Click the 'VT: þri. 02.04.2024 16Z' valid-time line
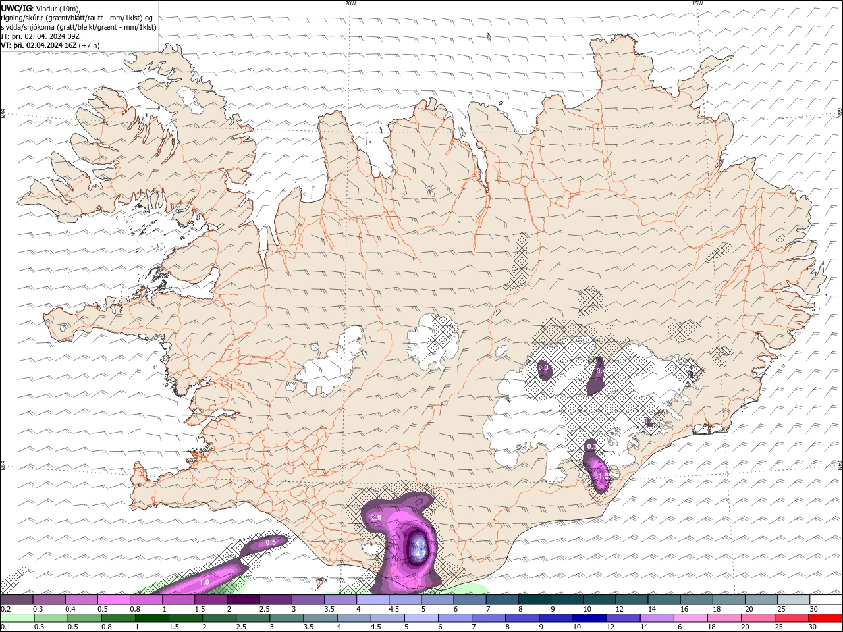 (x=40, y=45)
